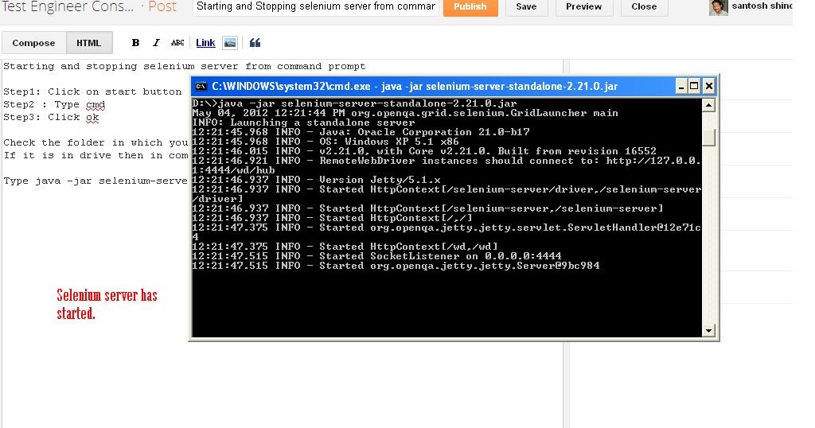Click the 'Version Jetty/5.1.x' console line
Viewport: 815px width, 428px height.
pyautogui.click(x=317, y=180)
